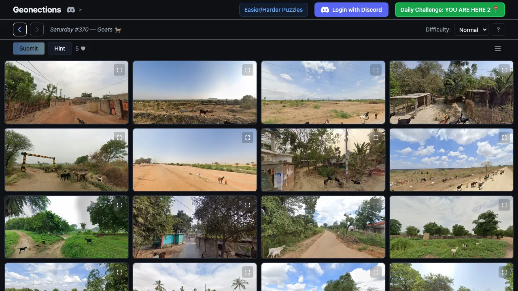The width and height of the screenshot is (518, 291).
Task: Fullscreen the utility pole with posters photo
Action: pos(376,137)
